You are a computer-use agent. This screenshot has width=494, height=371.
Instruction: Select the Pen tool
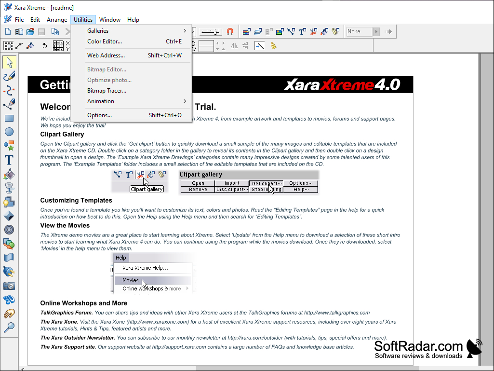pyautogui.click(x=9, y=104)
